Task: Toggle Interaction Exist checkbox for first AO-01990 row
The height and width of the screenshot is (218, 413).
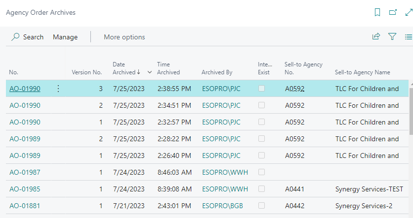Action: pyautogui.click(x=261, y=89)
